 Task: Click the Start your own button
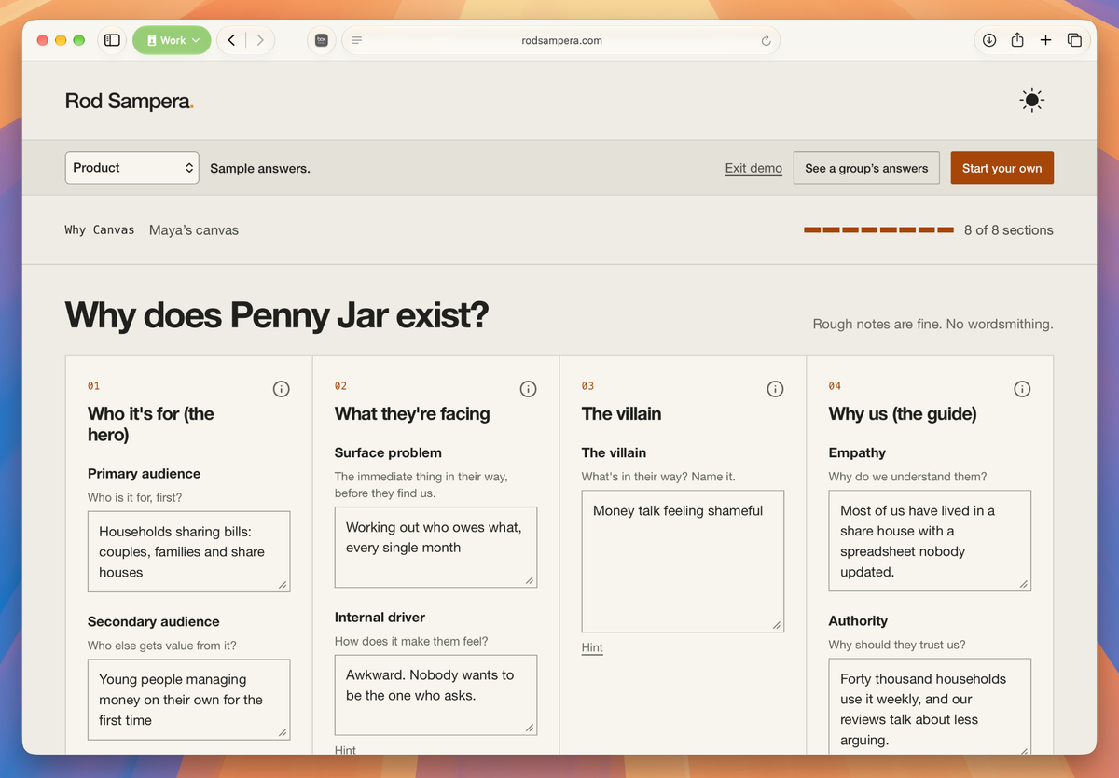coord(1002,168)
